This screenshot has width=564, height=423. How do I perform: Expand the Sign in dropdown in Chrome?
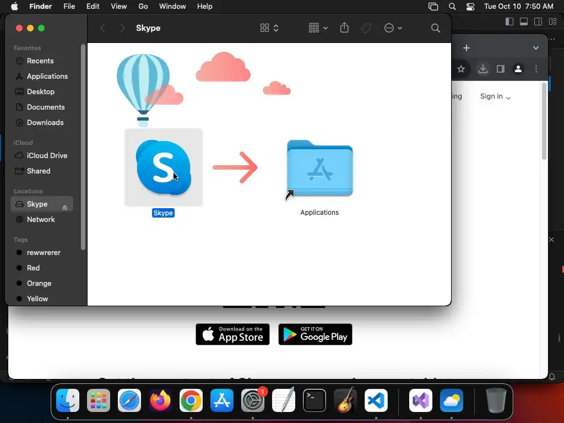pos(495,96)
